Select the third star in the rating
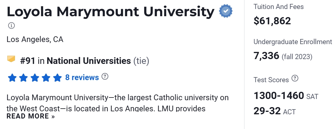Screen dimensions: 336x129 [35, 78]
